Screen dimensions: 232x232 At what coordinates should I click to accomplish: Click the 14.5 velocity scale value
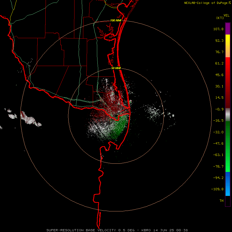tap(219, 98)
